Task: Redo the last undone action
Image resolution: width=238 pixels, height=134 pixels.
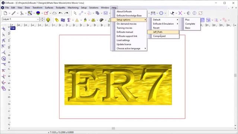Action: tap(66, 13)
